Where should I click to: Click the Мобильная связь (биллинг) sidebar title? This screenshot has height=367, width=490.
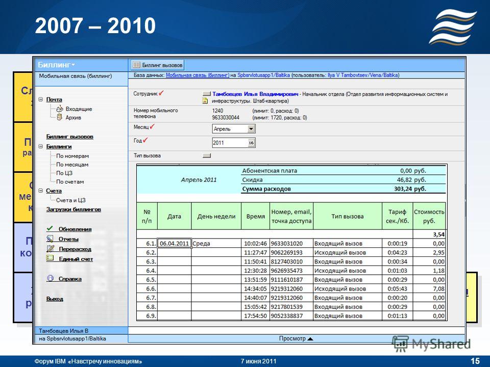(76, 76)
